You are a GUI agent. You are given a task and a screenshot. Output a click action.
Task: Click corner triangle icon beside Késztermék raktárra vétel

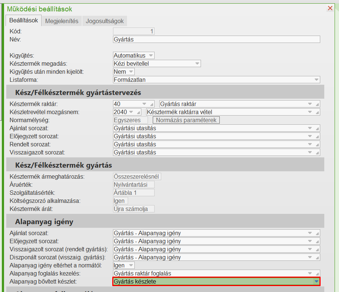pos(317,113)
